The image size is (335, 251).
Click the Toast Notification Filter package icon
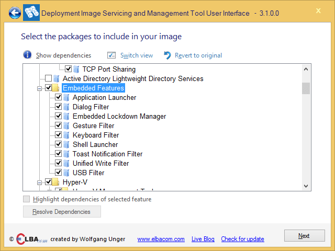pos(66,154)
